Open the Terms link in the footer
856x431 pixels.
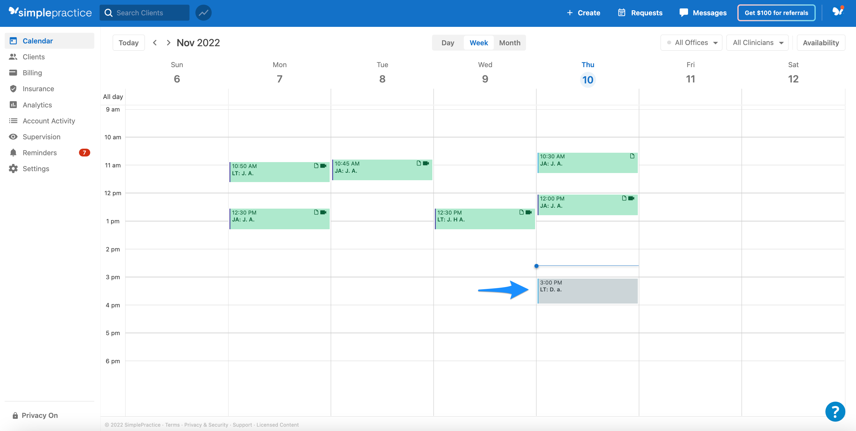[x=172, y=425]
